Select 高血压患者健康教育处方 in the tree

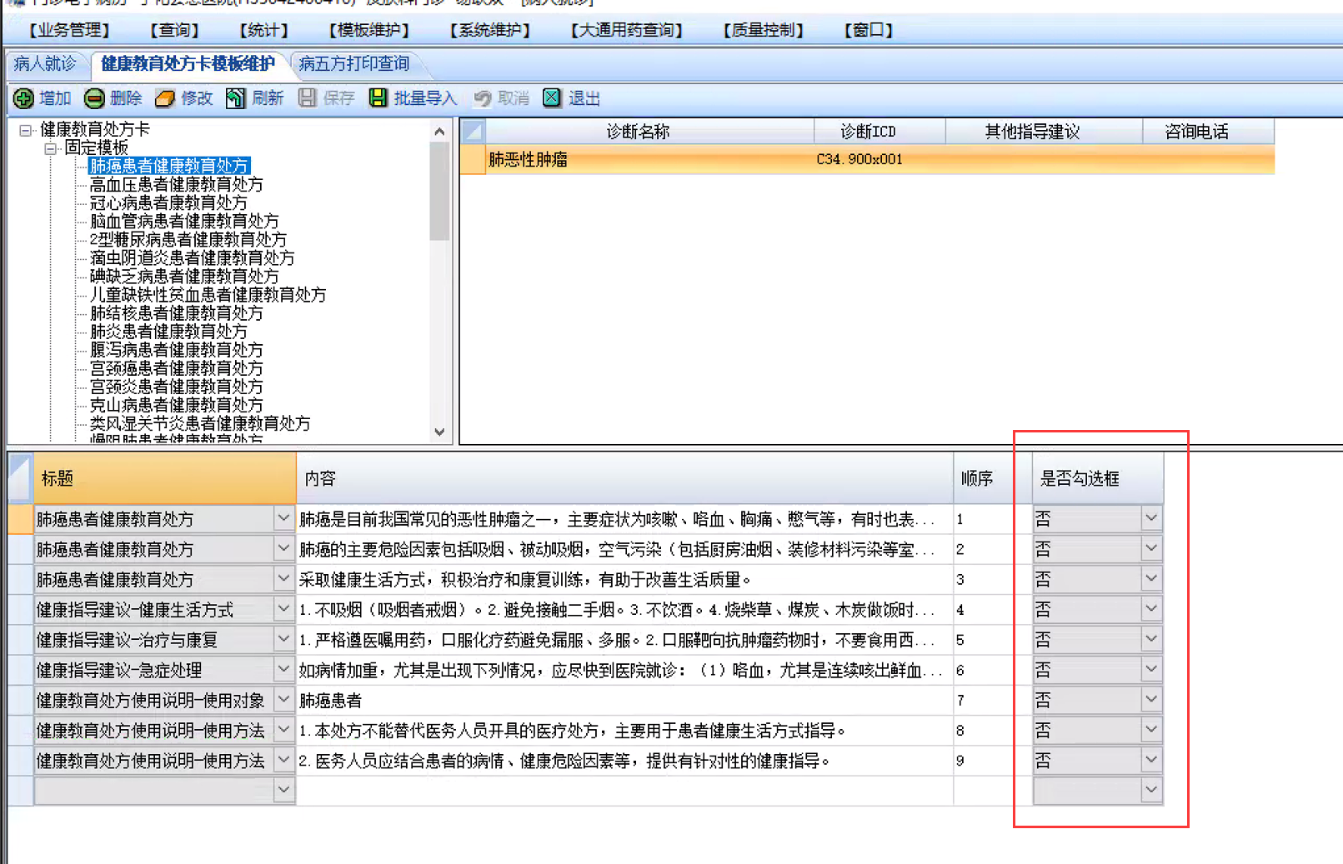(176, 184)
